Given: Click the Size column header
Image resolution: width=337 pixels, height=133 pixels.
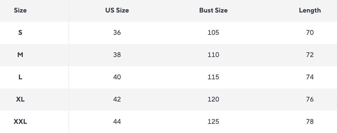Looking at the screenshot, I should tap(20, 11).
